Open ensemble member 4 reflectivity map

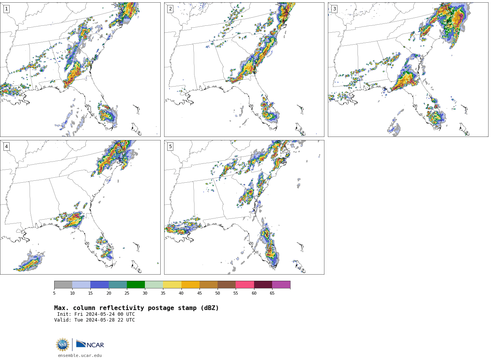pyautogui.click(x=80, y=207)
